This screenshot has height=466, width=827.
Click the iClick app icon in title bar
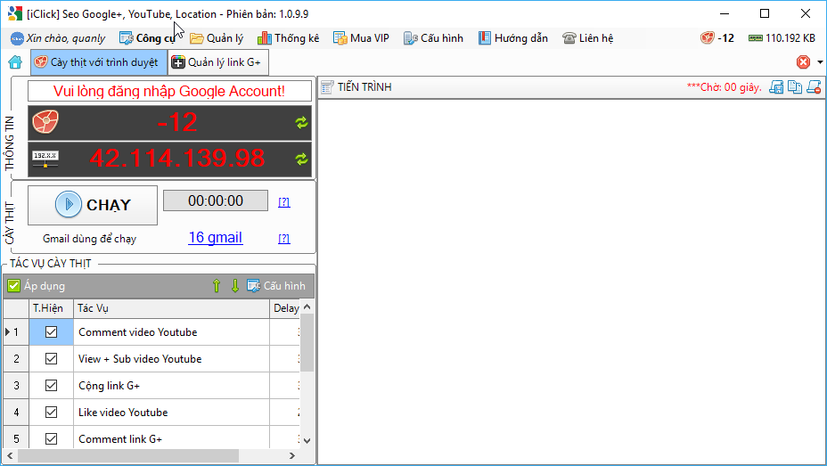click(15, 13)
